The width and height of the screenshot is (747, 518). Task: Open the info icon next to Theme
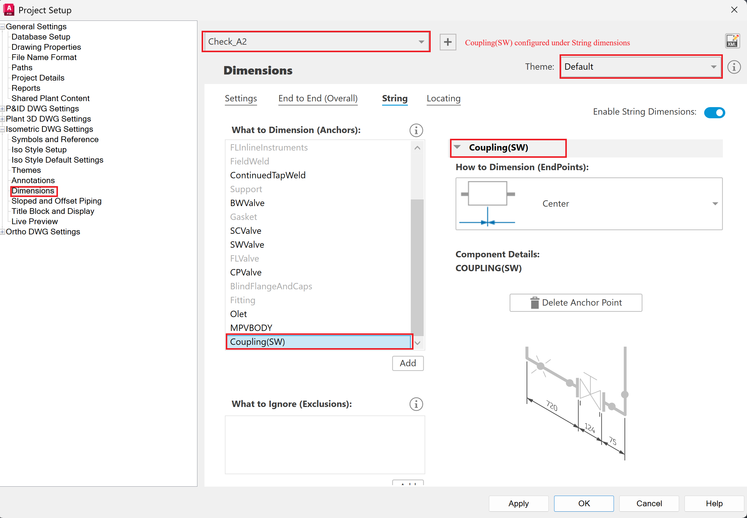point(734,67)
